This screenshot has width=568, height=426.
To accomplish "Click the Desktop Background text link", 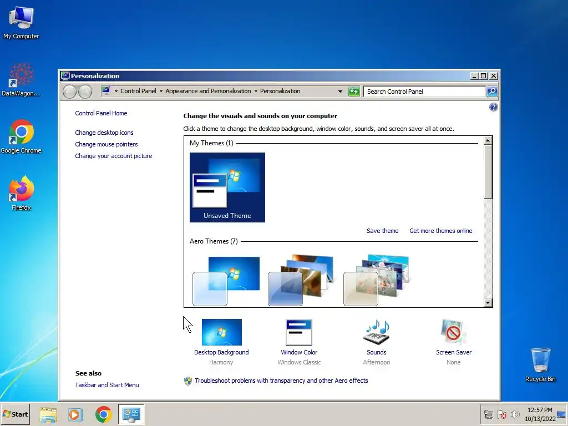I will coord(221,352).
